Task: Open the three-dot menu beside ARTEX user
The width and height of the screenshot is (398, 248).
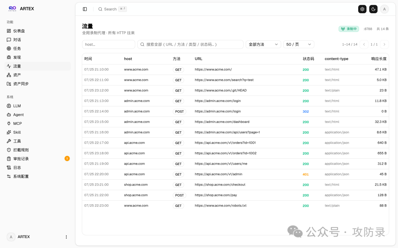Action: 66,237
